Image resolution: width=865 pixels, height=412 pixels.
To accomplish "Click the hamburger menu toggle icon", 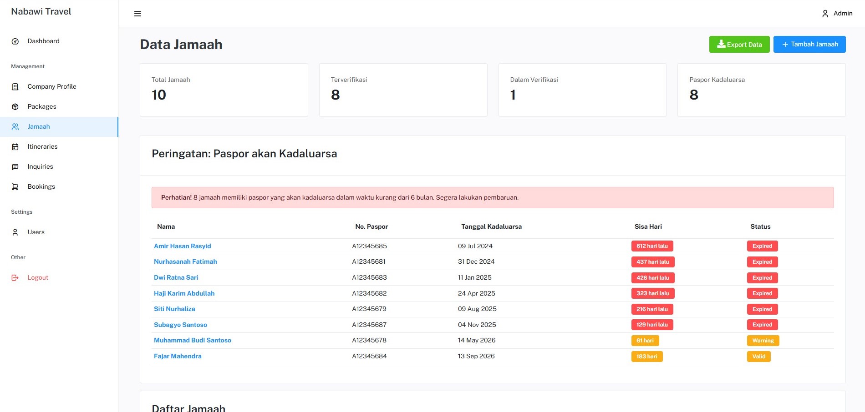I will coord(137,14).
